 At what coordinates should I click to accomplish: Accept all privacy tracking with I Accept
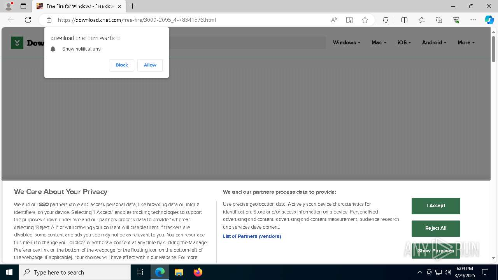click(x=436, y=206)
